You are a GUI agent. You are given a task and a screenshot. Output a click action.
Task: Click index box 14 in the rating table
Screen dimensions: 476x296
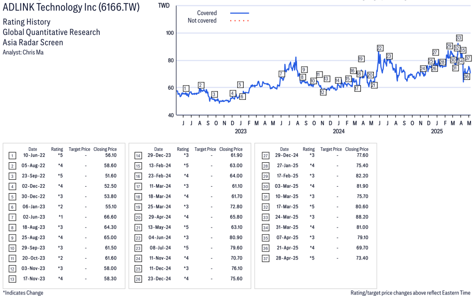click(138, 156)
